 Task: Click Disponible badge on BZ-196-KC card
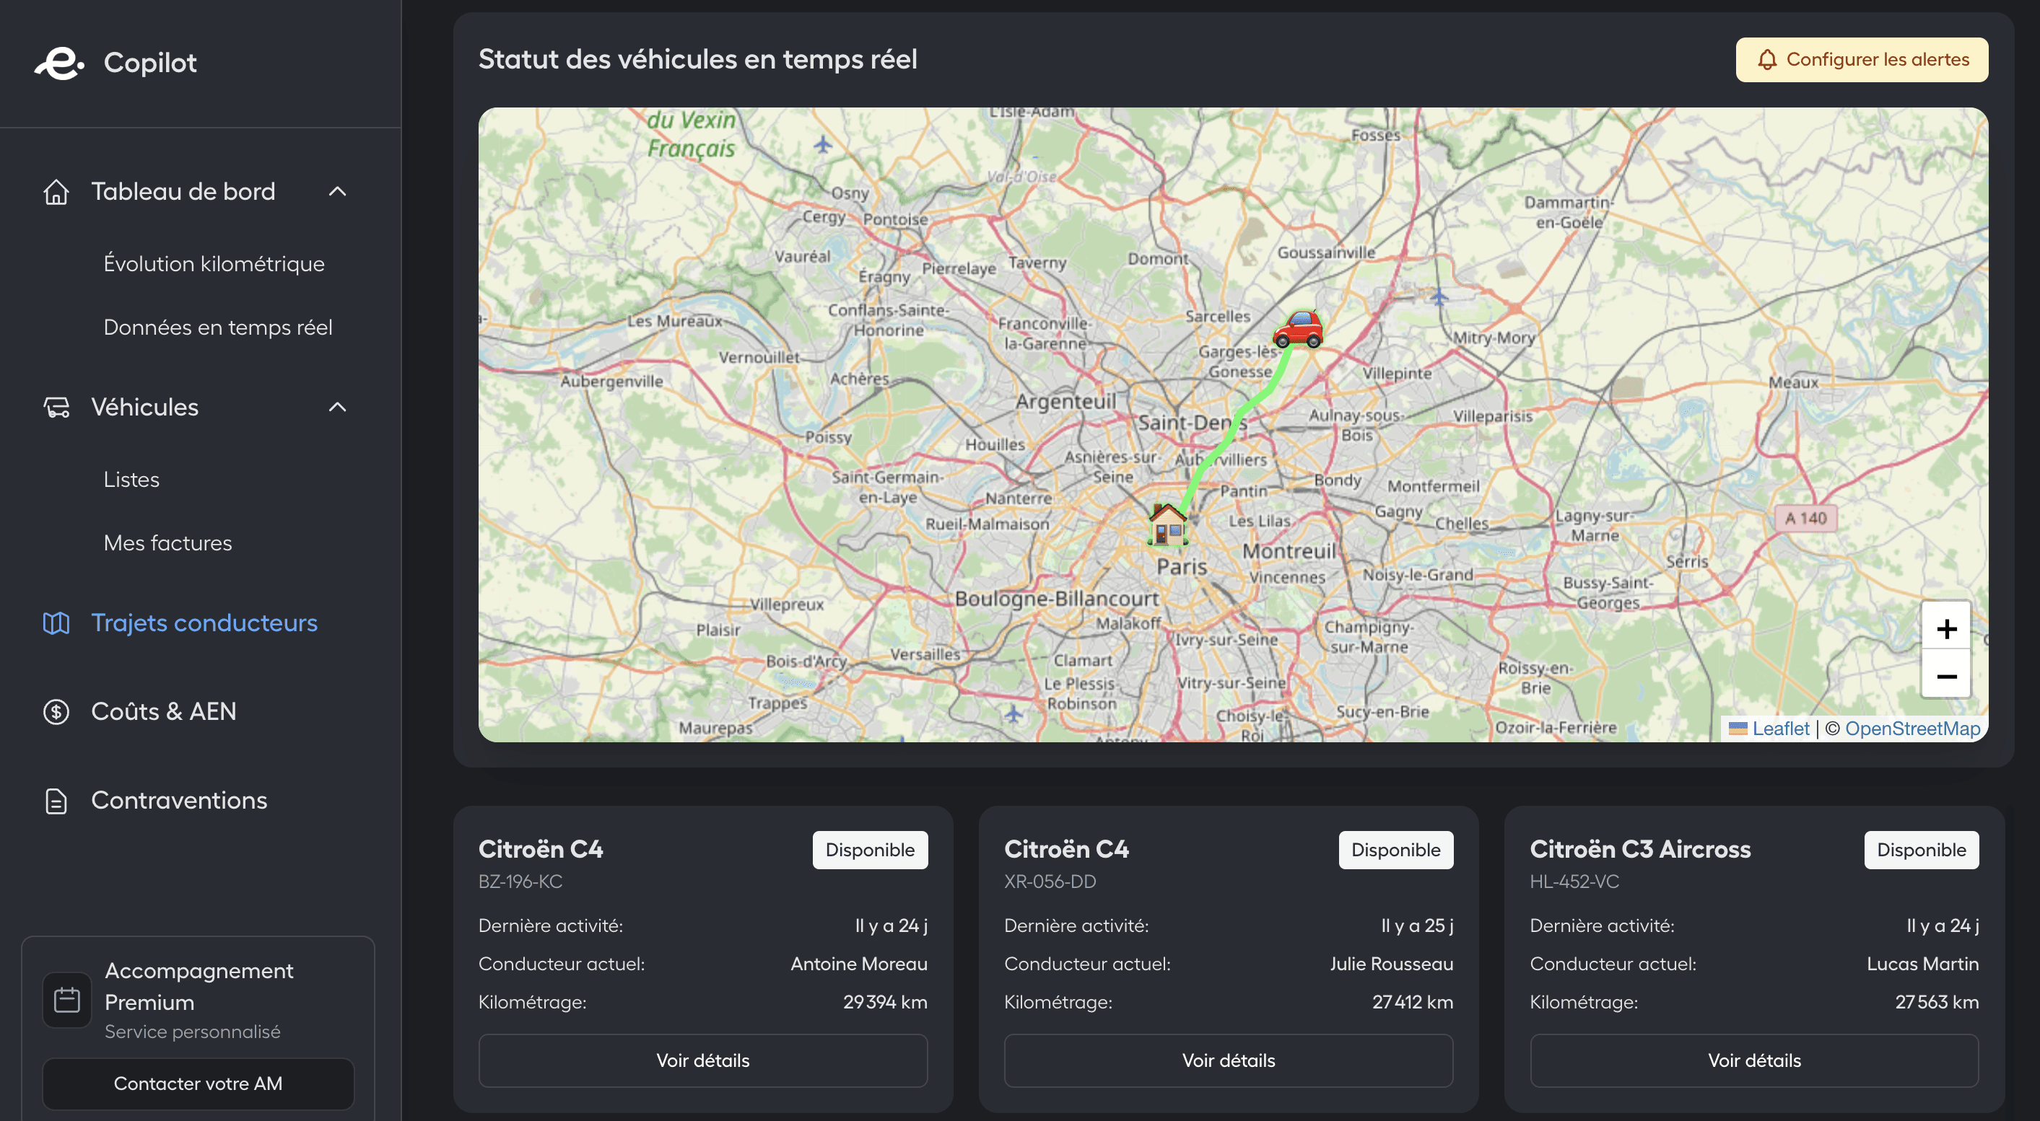pyautogui.click(x=870, y=850)
